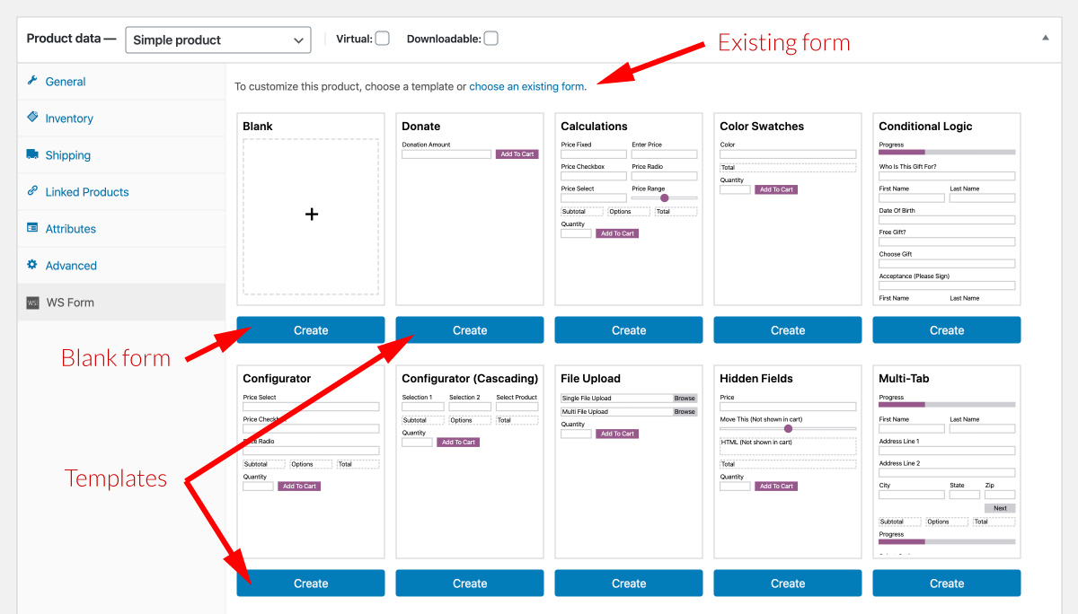Image resolution: width=1078 pixels, height=614 pixels.
Task: Tick the Downloadable checkbox
Action: (x=490, y=39)
